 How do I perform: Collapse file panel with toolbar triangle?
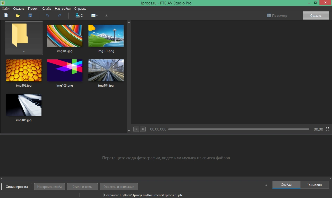(x=106, y=15)
